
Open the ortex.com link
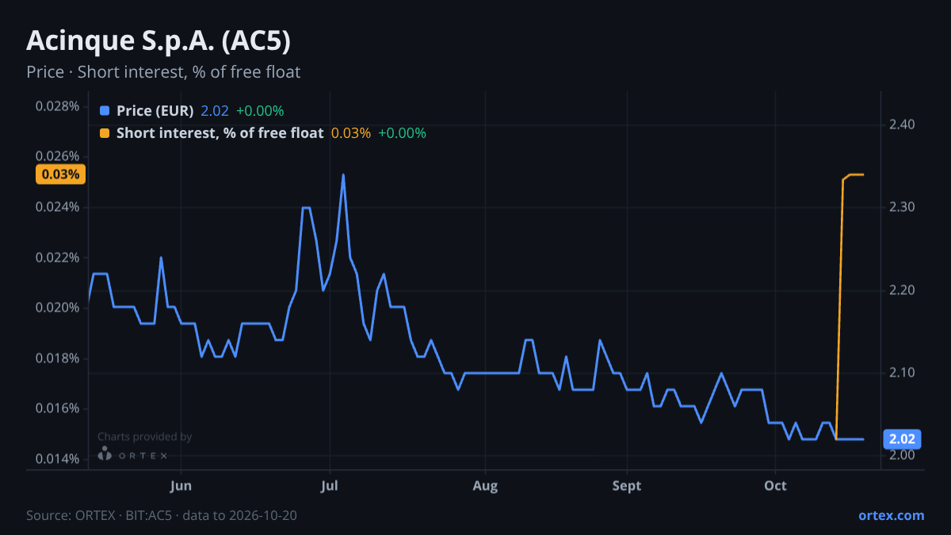point(891,515)
